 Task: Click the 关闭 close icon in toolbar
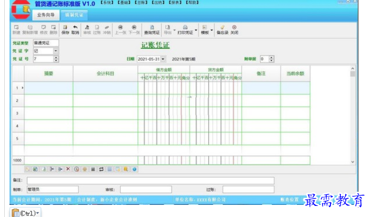[x=234, y=29]
